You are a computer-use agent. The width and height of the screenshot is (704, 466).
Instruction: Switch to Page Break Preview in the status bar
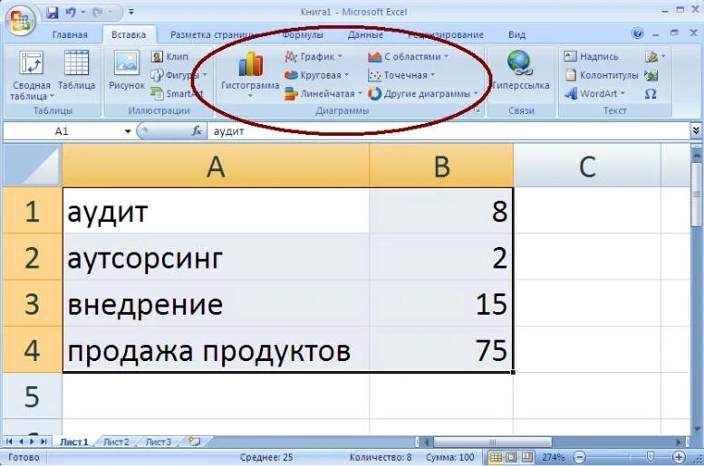pos(527,458)
